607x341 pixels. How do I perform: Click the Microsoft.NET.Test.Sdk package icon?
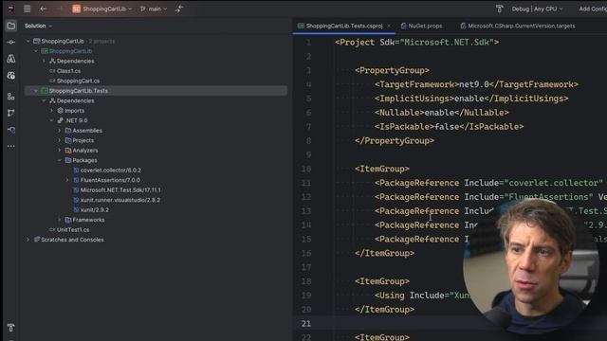(x=76, y=189)
